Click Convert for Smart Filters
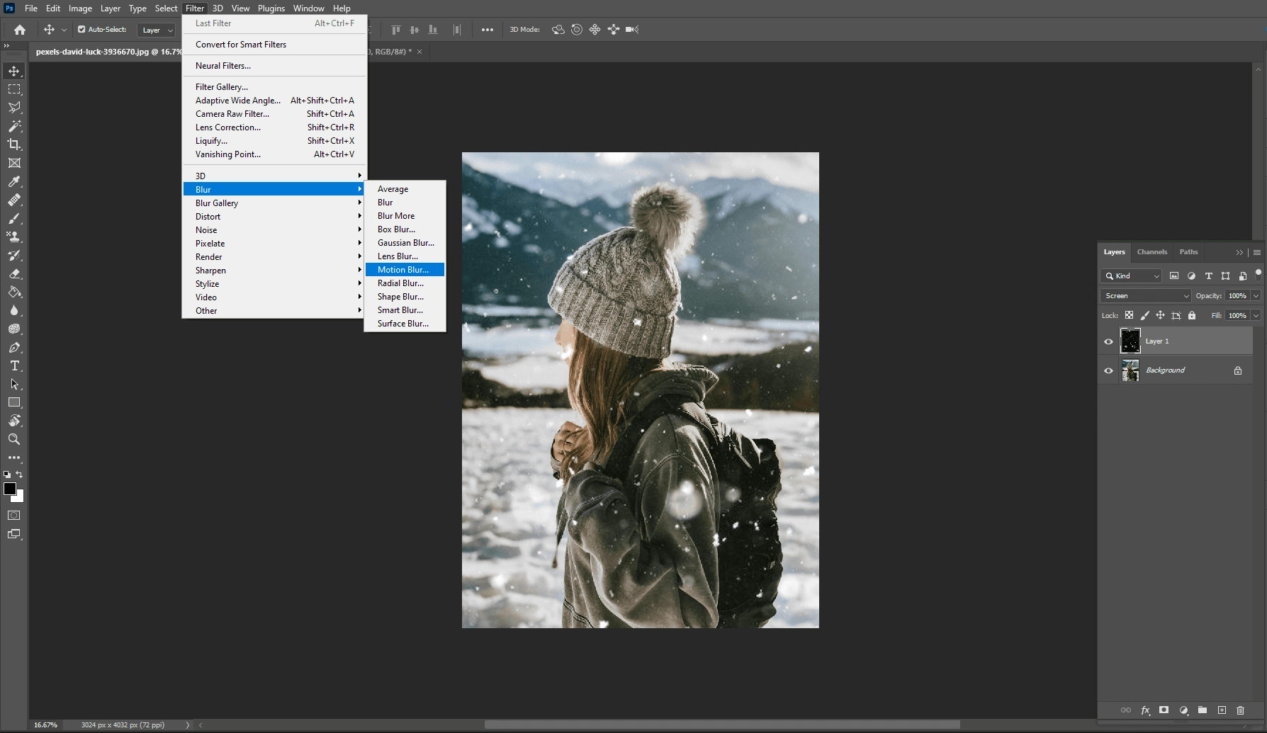1267x733 pixels. (274, 45)
